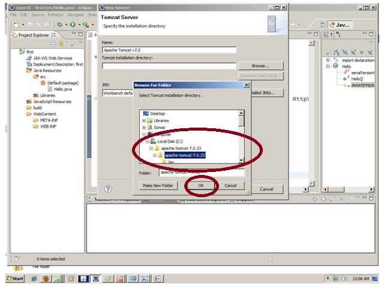Click the Browse... button for Tomcat directory
The height and width of the screenshot is (287, 384).
click(260, 66)
